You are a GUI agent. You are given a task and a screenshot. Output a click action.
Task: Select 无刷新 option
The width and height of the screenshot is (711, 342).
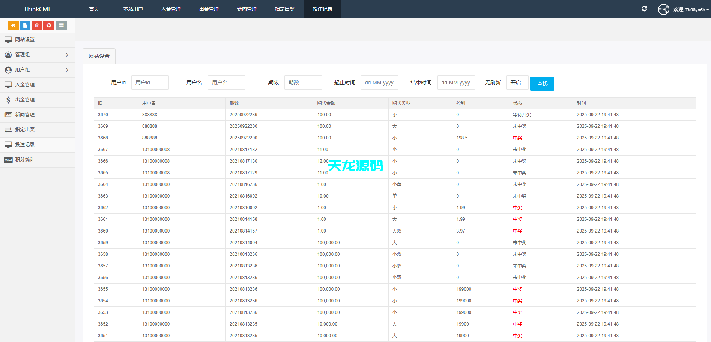coord(493,82)
